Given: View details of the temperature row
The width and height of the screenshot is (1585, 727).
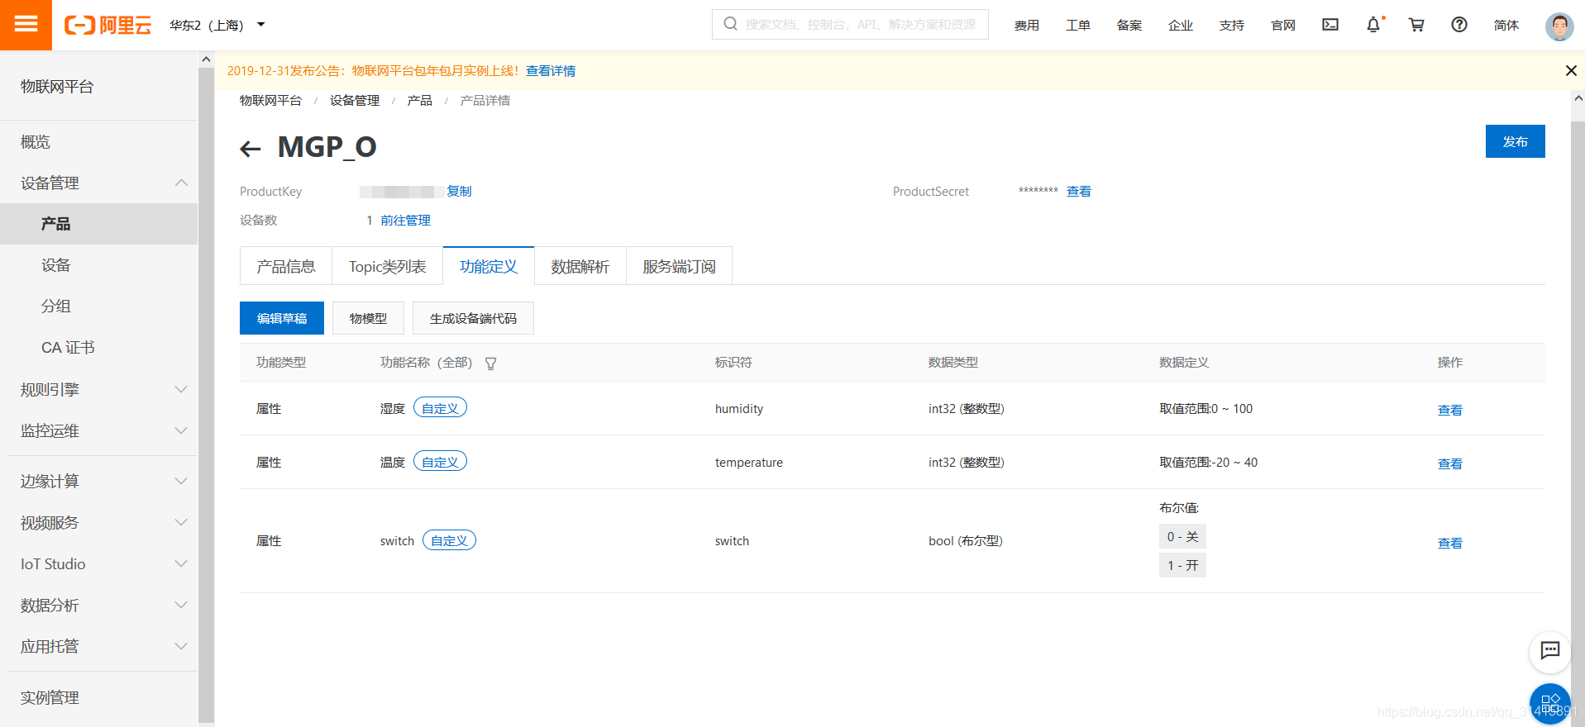Looking at the screenshot, I should point(1450,464).
